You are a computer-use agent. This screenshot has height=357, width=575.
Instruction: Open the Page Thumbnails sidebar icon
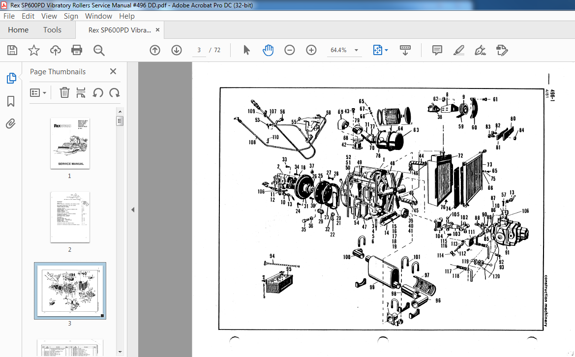click(11, 78)
